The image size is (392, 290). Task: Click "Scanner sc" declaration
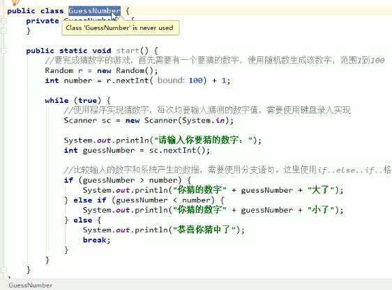tap(87, 120)
